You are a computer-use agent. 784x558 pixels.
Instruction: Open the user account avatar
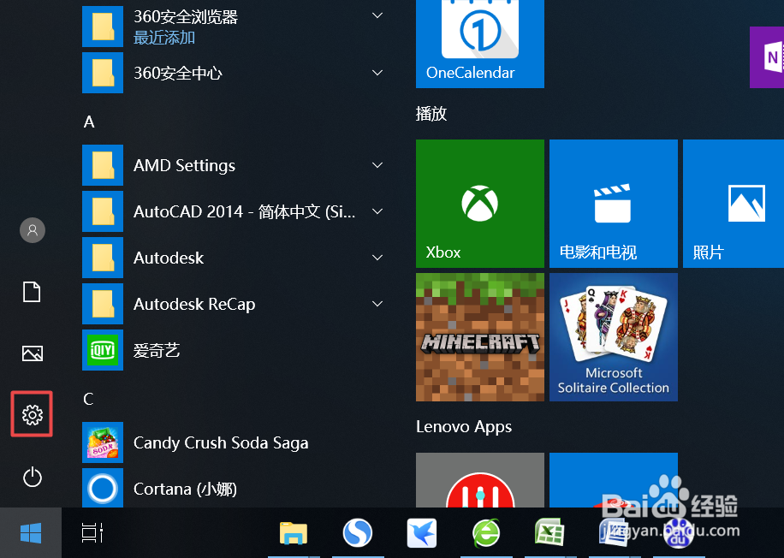click(32, 230)
